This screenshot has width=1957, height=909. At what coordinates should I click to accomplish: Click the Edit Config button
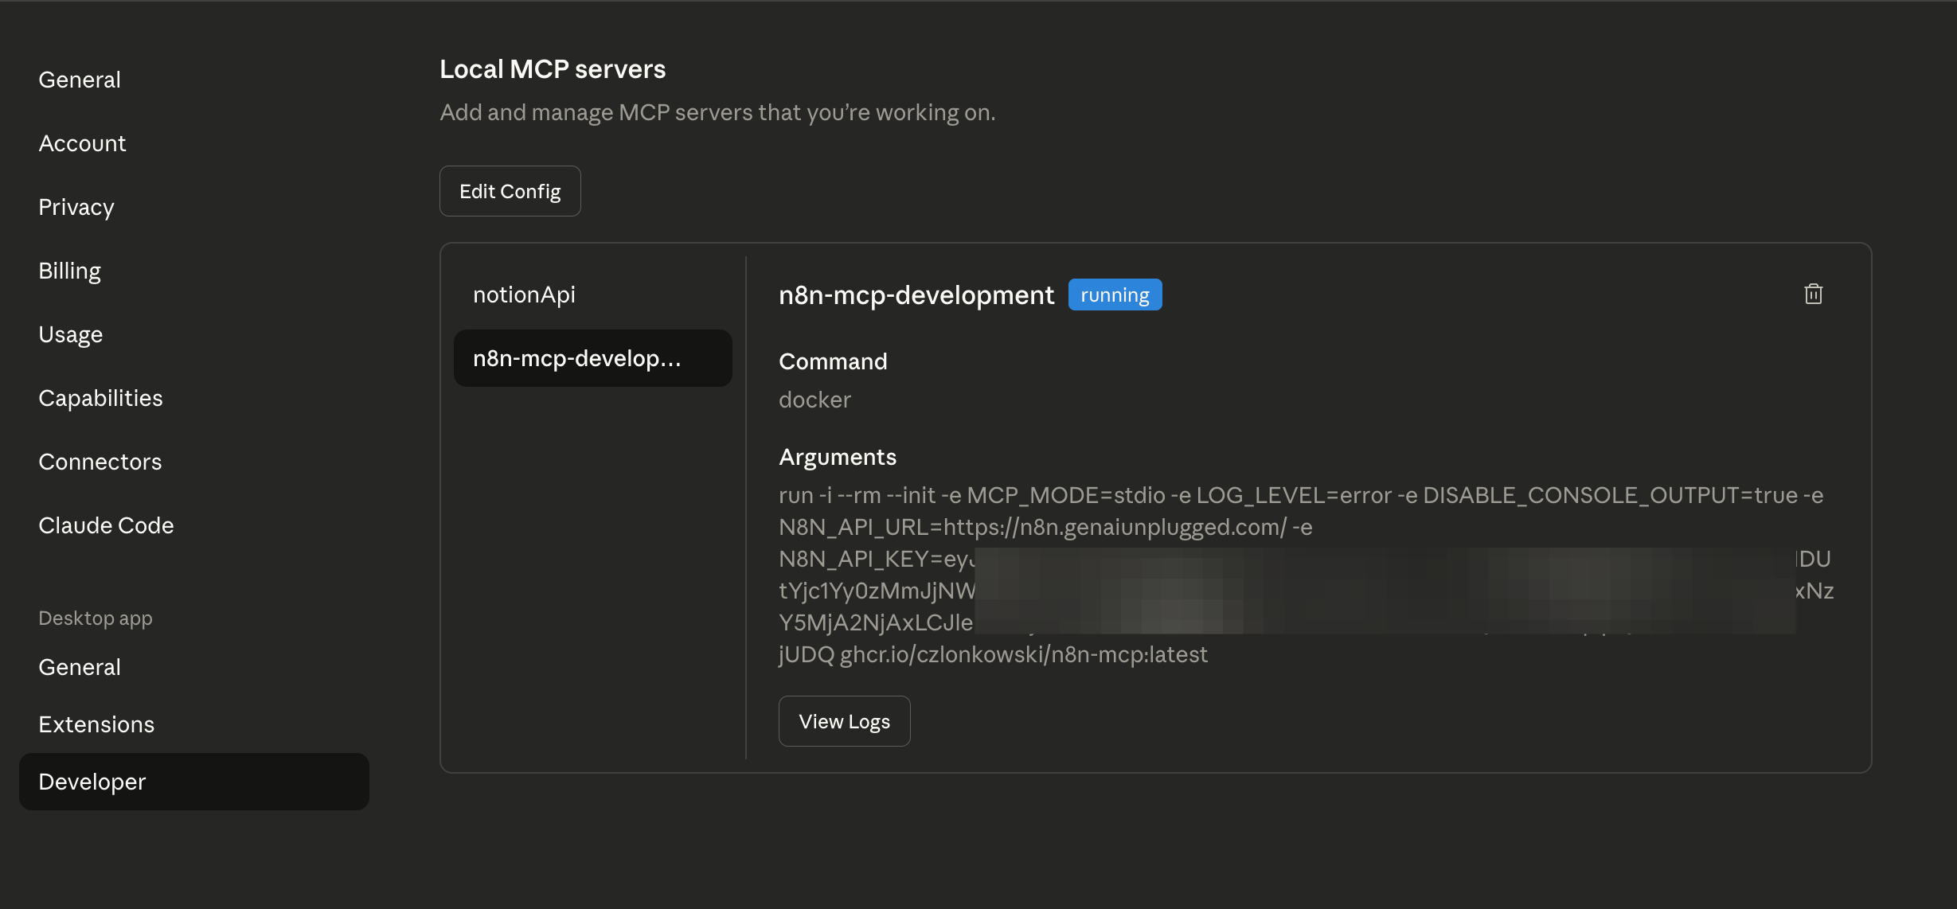510,191
